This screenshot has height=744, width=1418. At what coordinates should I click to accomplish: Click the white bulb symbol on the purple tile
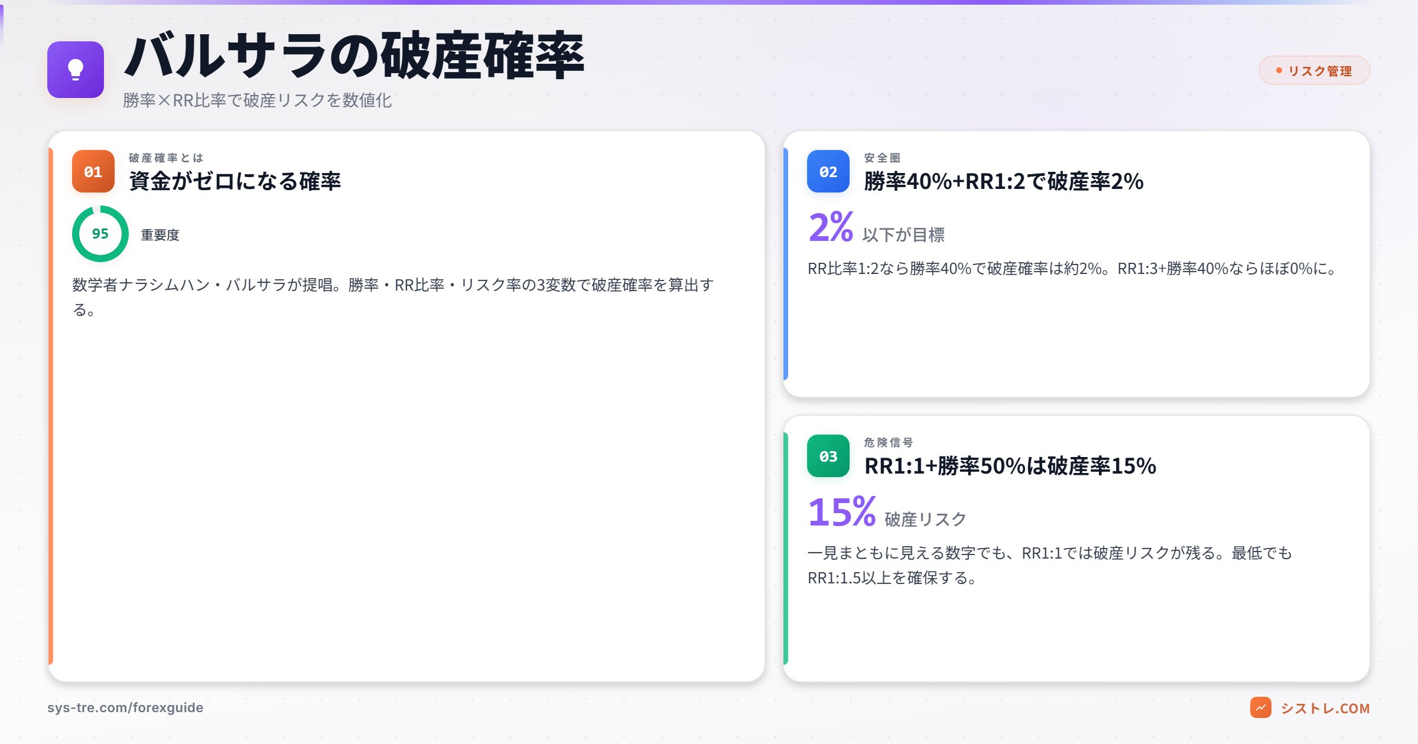coord(74,70)
